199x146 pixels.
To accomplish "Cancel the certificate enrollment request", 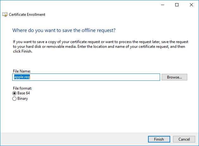I will point(184,139).
